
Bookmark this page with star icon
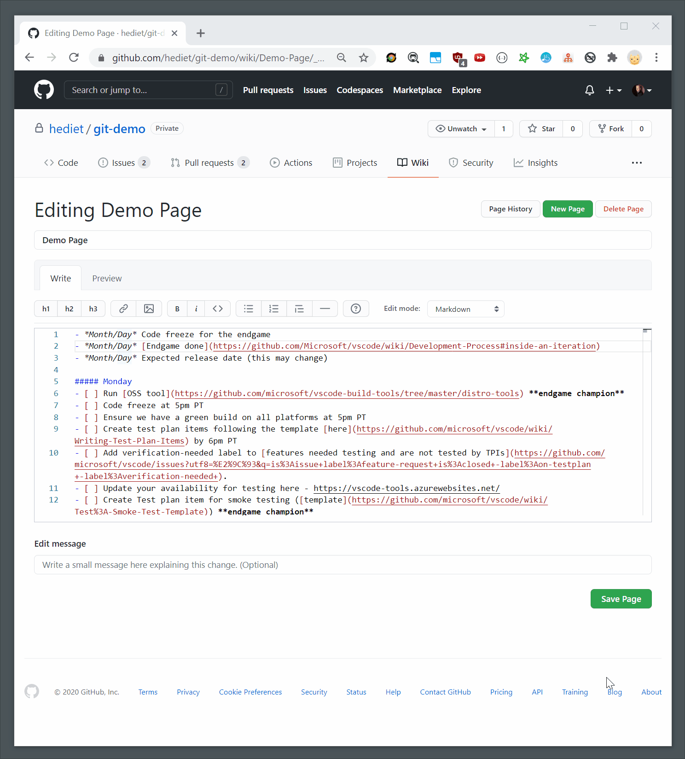point(364,58)
